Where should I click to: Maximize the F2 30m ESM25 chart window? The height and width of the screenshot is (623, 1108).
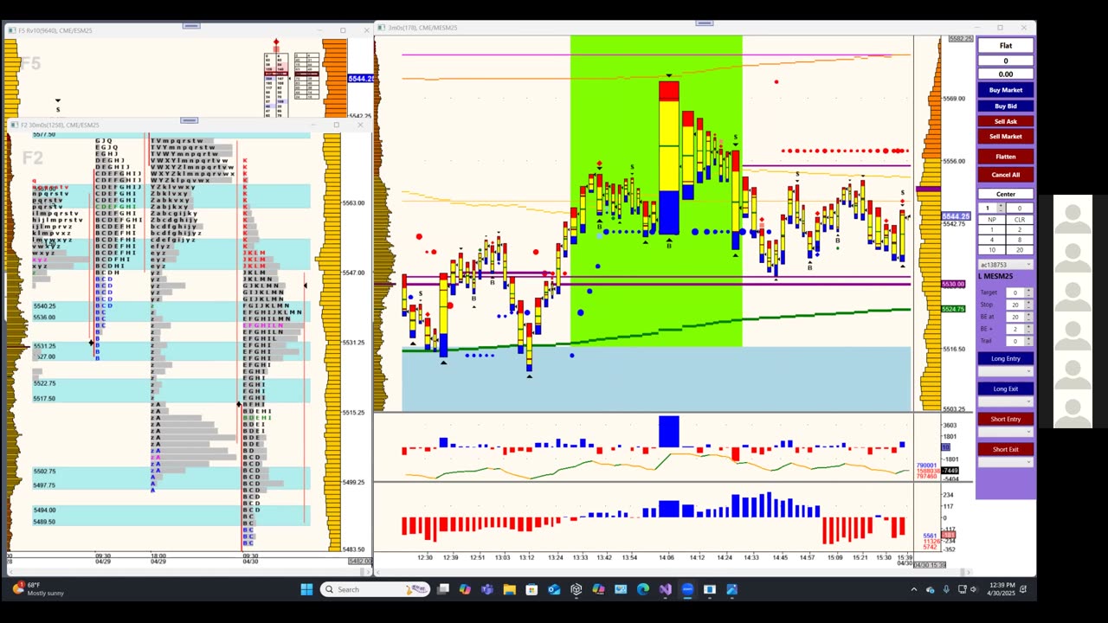[337, 125]
